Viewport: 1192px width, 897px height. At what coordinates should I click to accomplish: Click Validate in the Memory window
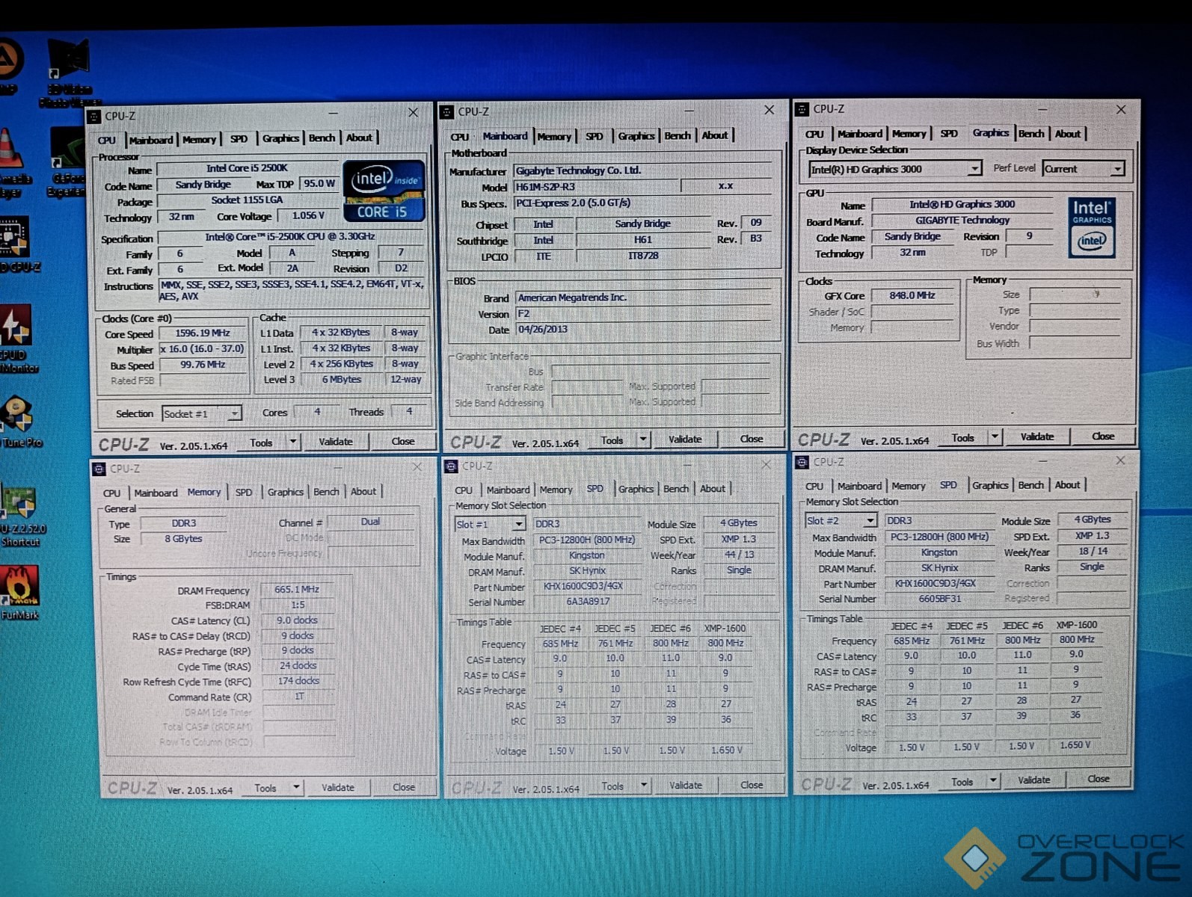(338, 787)
